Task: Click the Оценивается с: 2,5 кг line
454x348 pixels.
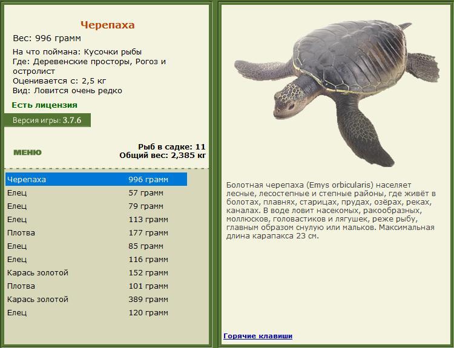Action: [59, 80]
